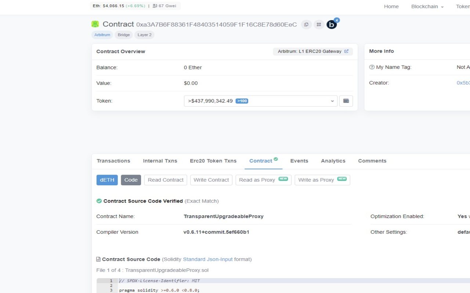The image size is (470, 293).
Task: Switch to the Transactions tab
Action: 113,161
